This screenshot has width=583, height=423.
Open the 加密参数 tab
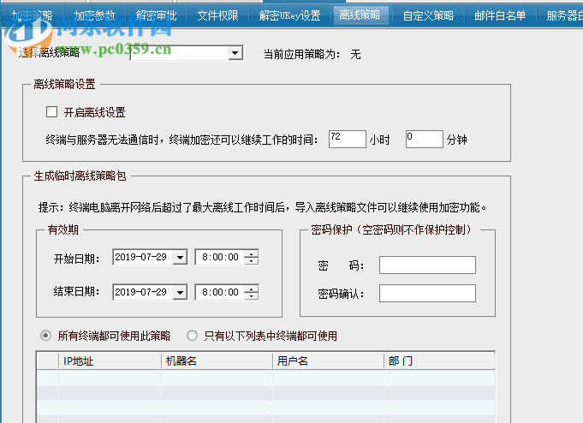tap(94, 15)
